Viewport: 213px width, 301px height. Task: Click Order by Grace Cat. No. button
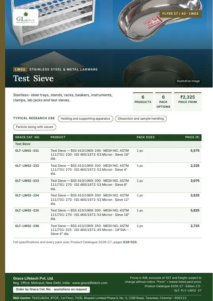click(51, 289)
